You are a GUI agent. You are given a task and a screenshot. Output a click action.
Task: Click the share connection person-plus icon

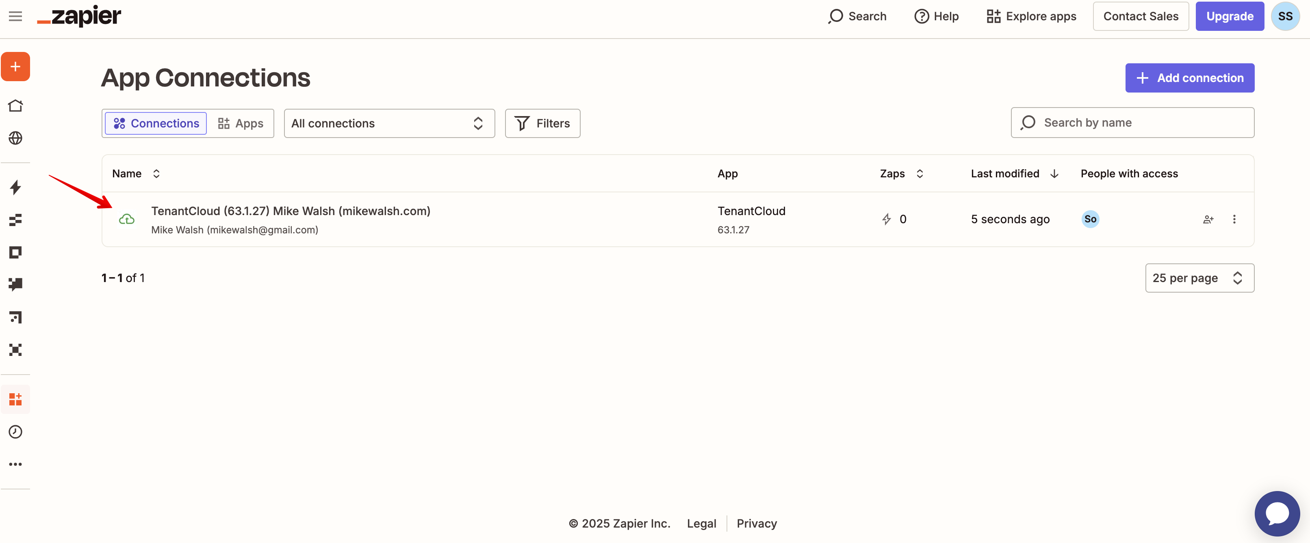1208,220
